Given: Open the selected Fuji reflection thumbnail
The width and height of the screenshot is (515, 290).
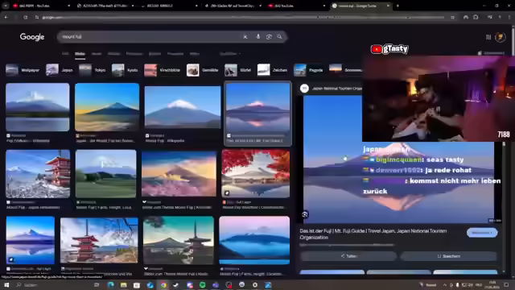Looking at the screenshot, I should point(257,108).
